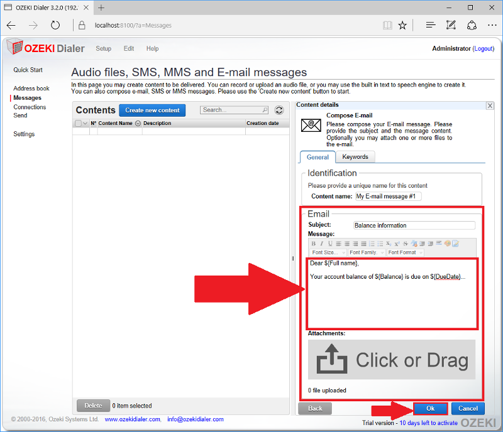Expand the Content Name column sort menu
503x432 pixels.
(138, 124)
